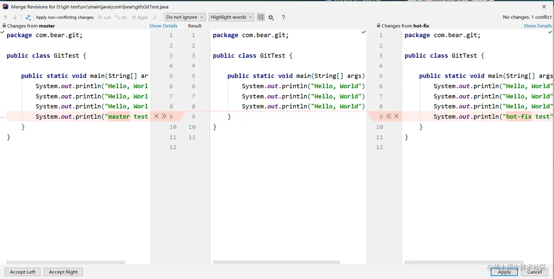This screenshot has height=279, width=554.
Task: Close the Merge Revisions dialog
Action: pyautogui.click(x=544, y=7)
